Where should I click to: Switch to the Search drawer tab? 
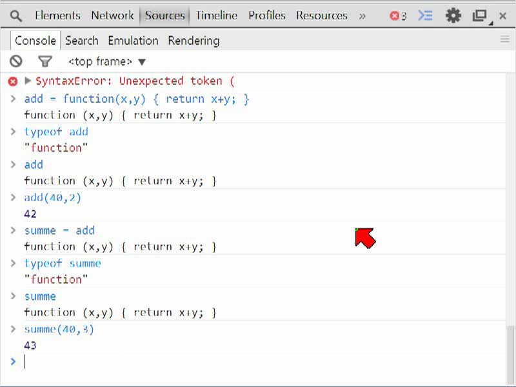[82, 41]
